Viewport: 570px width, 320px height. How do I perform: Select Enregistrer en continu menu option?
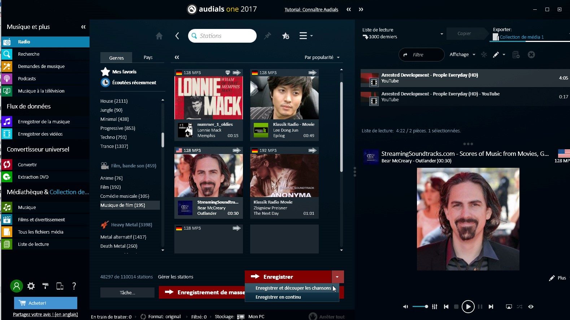pos(278,297)
